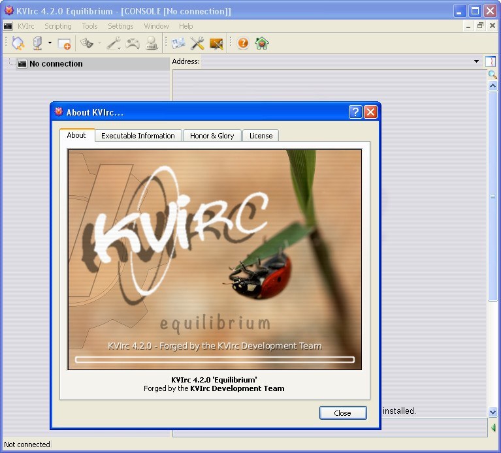The width and height of the screenshot is (501, 453).
Task: Toggle the console split view icon
Action: coord(490,61)
